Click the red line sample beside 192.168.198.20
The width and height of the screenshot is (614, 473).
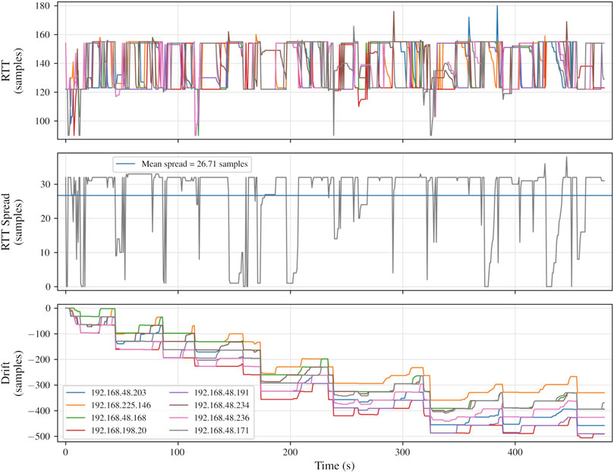(x=77, y=431)
